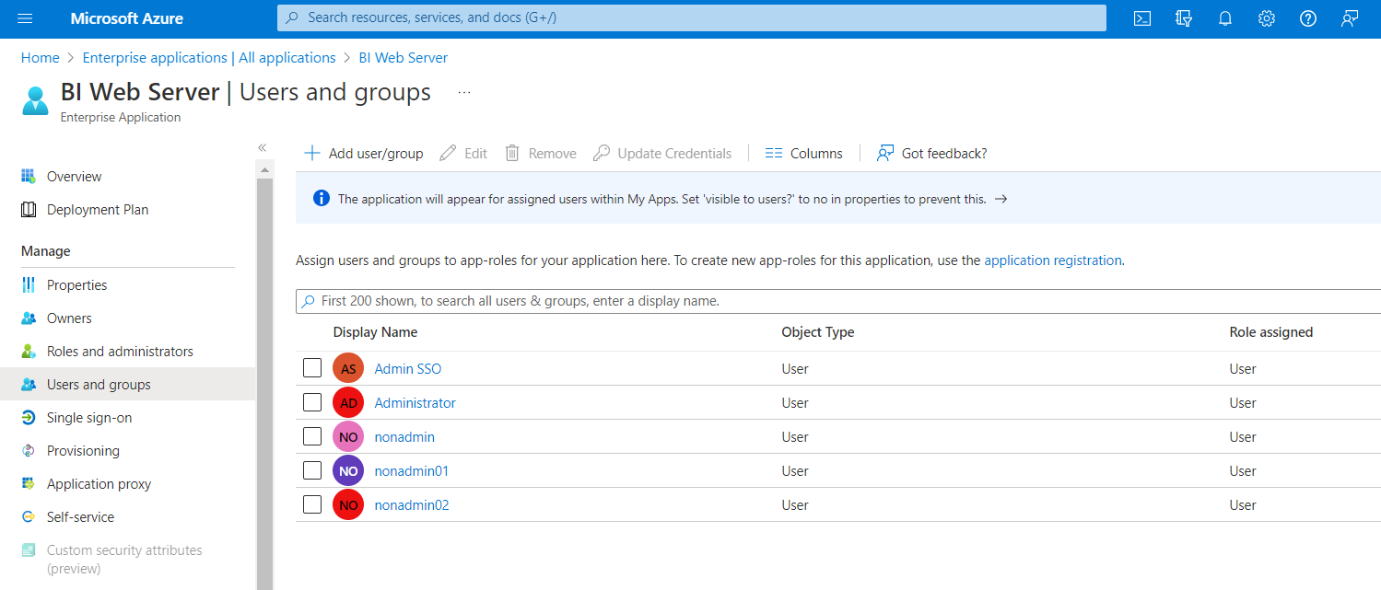
Task: Click the top-bar feedback icon
Action: pos(1350,18)
